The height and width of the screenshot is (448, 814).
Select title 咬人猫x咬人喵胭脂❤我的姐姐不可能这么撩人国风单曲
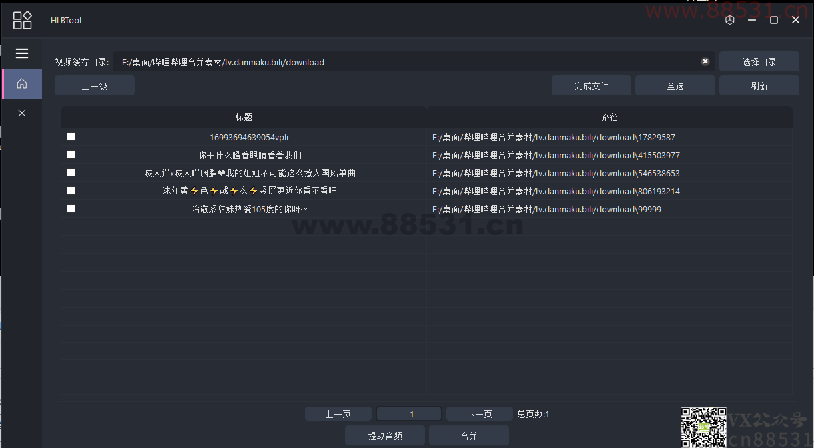[x=250, y=173]
